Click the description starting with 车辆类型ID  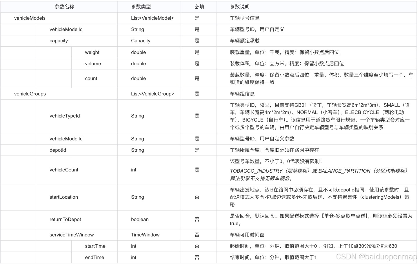pyautogui.click(x=320, y=116)
